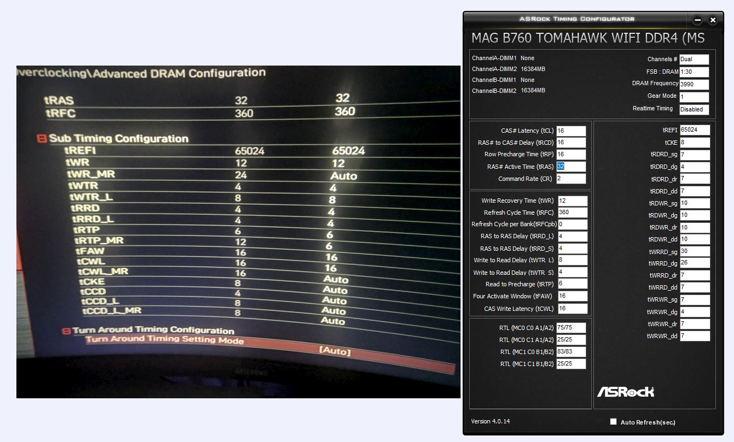Select the RTL (MC0 C1 A1/A2) field
The width and height of the screenshot is (734, 442).
(x=570, y=340)
